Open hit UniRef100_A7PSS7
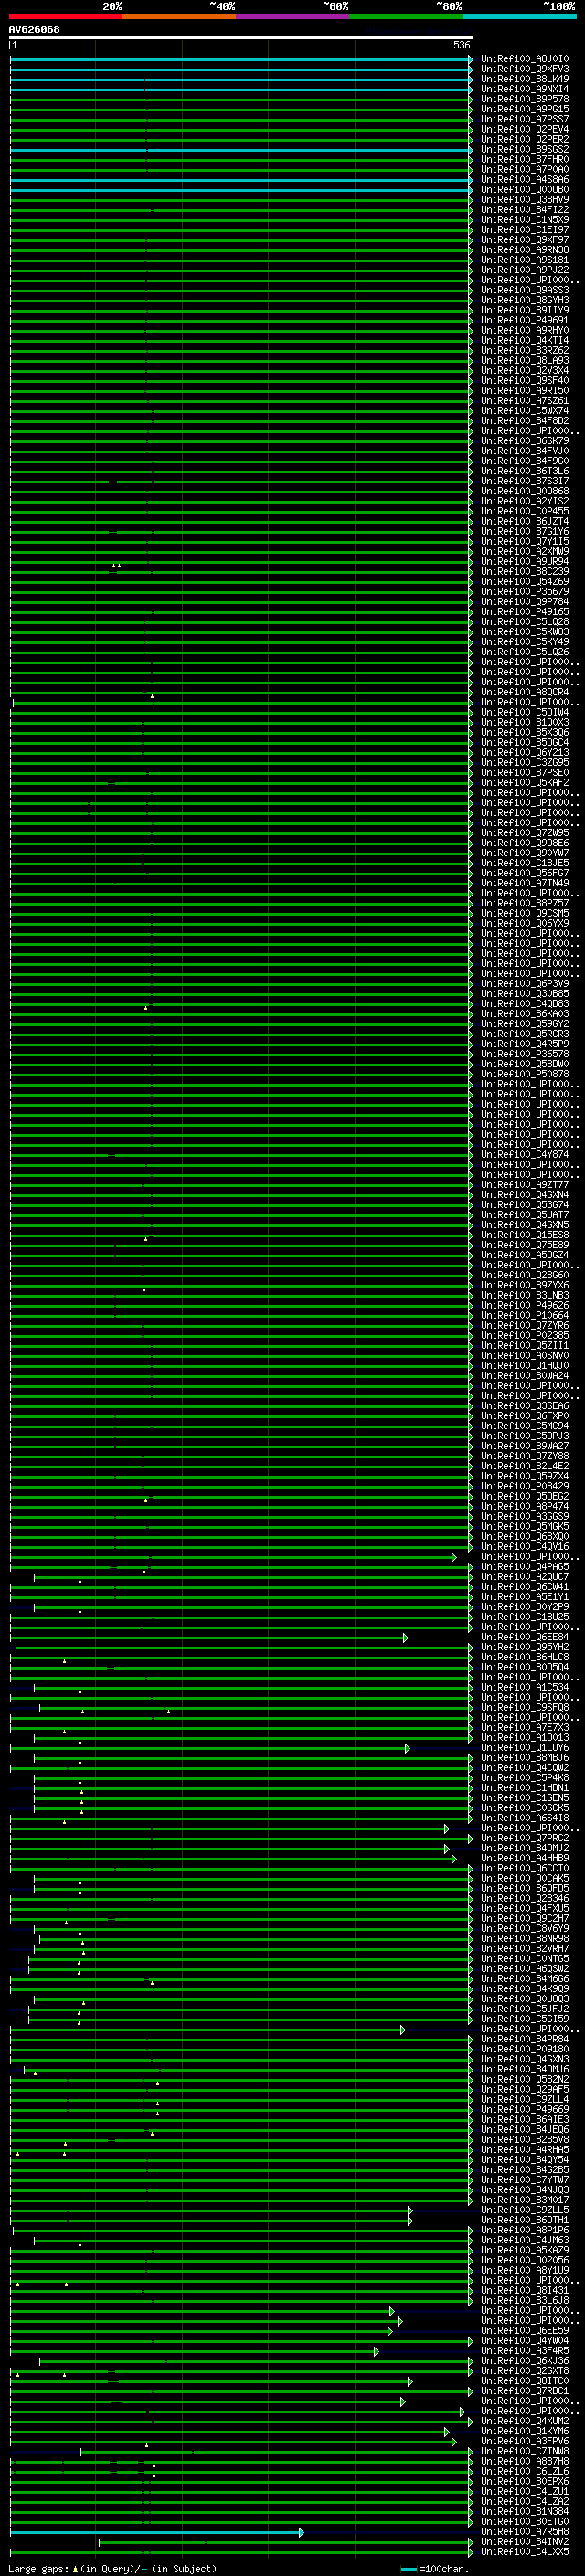The image size is (585, 2576). pos(524,119)
